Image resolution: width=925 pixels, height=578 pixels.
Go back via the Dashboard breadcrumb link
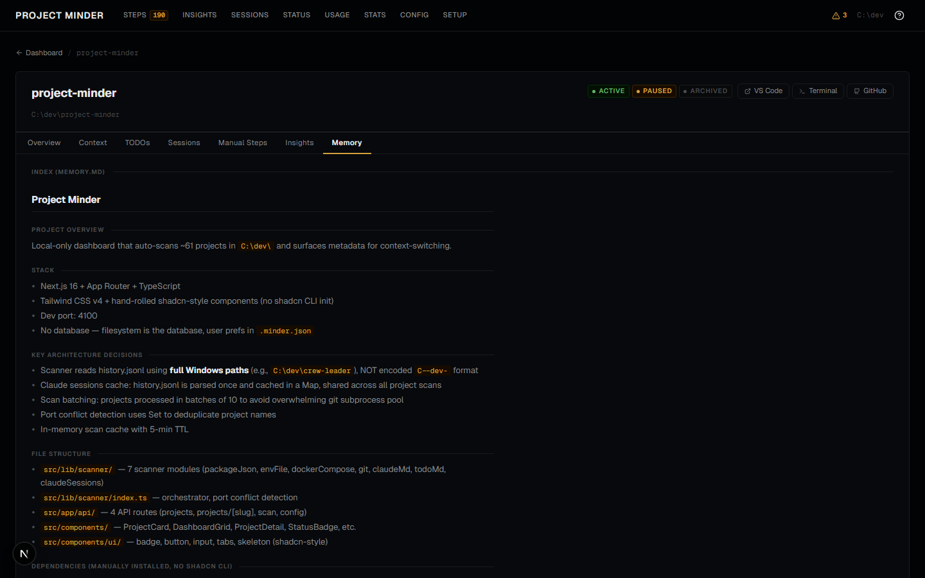tap(44, 52)
